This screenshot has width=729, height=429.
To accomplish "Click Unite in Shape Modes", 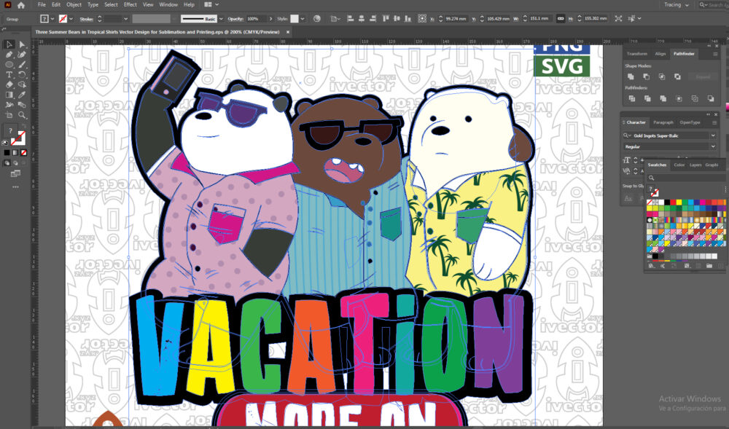I will pyautogui.click(x=631, y=76).
